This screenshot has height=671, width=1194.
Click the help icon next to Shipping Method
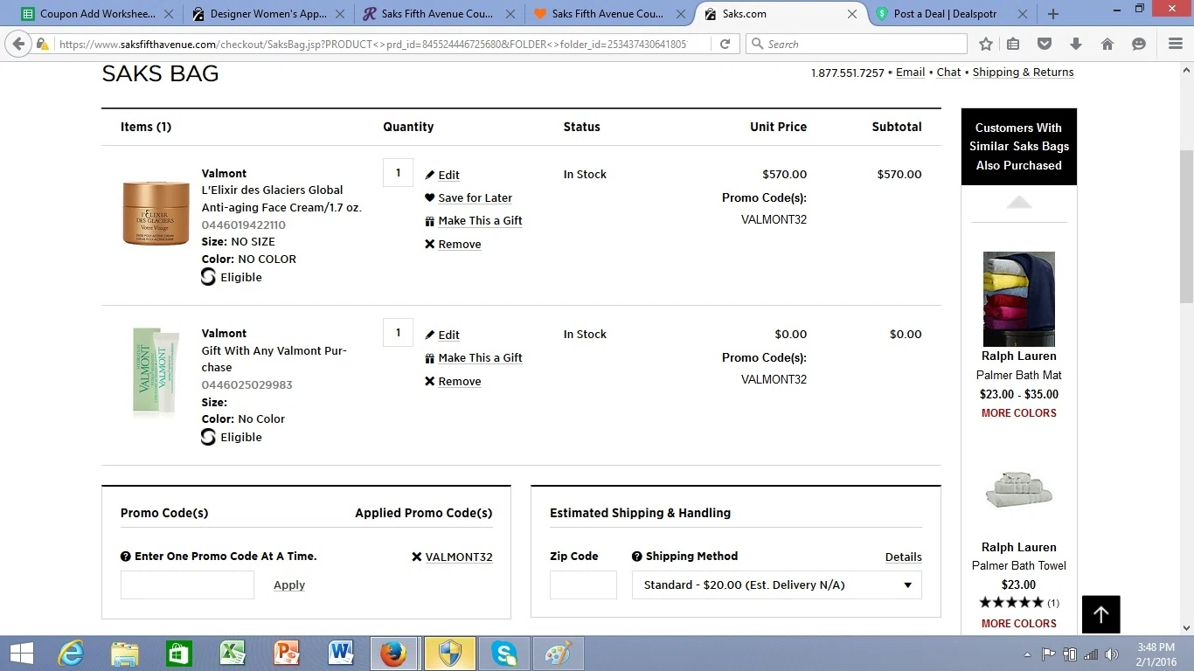(x=637, y=557)
